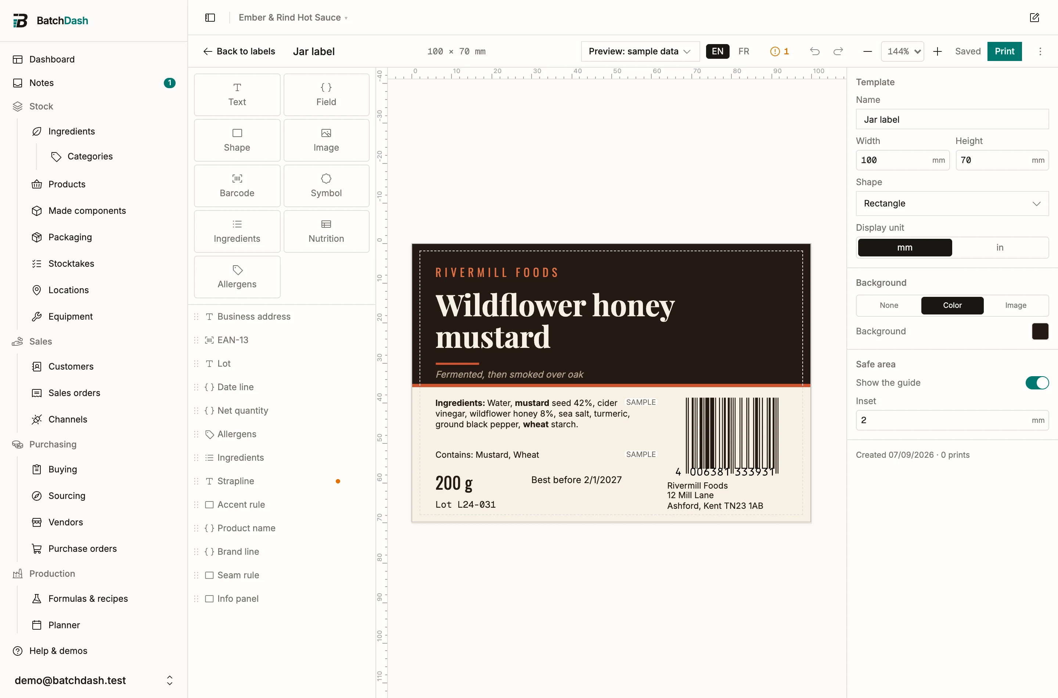Click the BatchDash logo
This screenshot has width=1058, height=698.
[50, 21]
